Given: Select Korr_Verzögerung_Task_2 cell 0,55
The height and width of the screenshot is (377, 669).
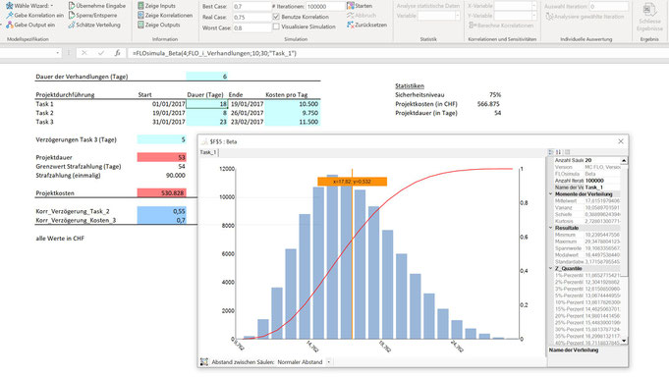Looking at the screenshot, I should tap(162, 211).
